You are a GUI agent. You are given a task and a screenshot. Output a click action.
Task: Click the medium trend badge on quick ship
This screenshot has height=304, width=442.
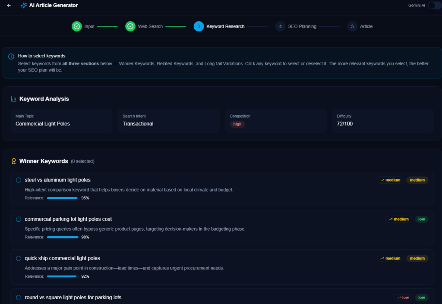(x=390, y=258)
